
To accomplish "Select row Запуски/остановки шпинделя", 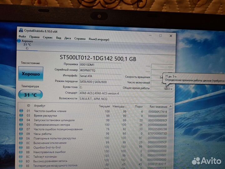I will (93, 120).
